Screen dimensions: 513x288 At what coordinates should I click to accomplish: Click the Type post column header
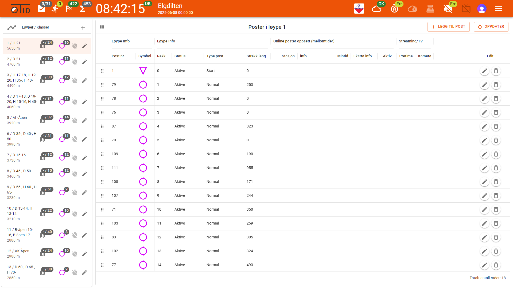coord(215,56)
